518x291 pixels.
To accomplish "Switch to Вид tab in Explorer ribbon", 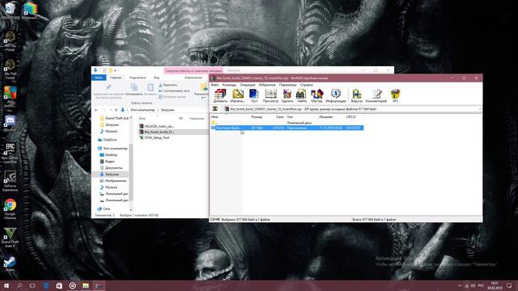I will click(156, 78).
